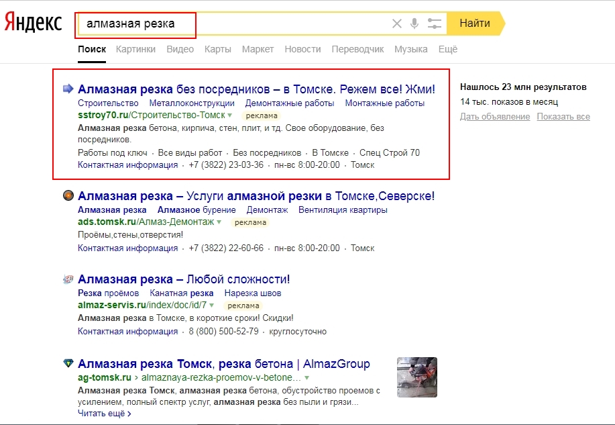Viewport: 615px width, 425px height.
Task: Open result Алмазная резка без посредников
Action: pyautogui.click(x=256, y=89)
